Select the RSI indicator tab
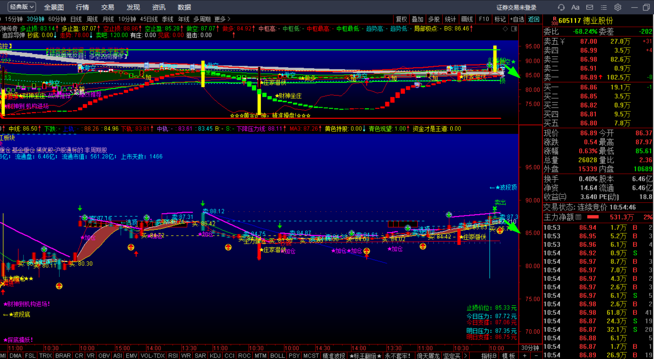 pos(173,356)
